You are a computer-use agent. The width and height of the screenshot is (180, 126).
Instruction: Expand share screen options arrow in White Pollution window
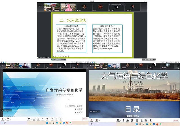click(31, 119)
